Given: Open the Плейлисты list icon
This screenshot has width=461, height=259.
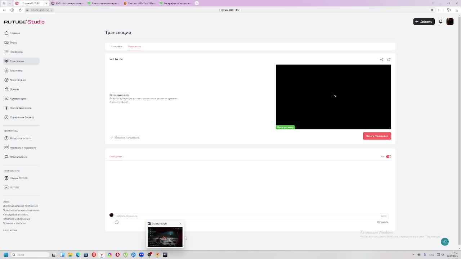Looking at the screenshot, I should tap(6, 52).
